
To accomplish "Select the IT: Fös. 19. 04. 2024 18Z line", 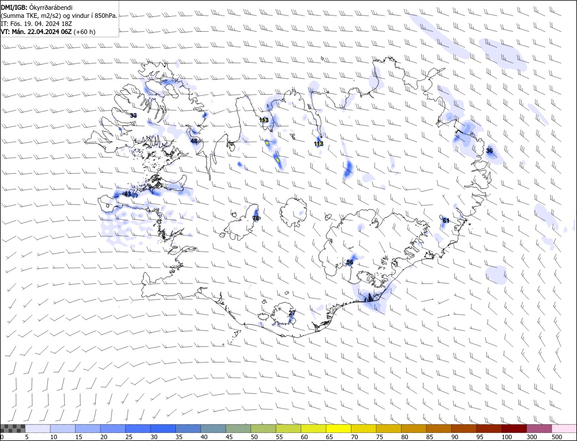I will (36, 24).
